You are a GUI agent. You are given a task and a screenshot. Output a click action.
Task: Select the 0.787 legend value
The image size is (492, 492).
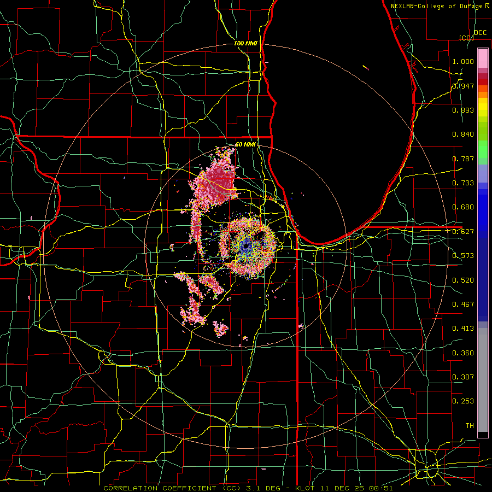pos(463,159)
